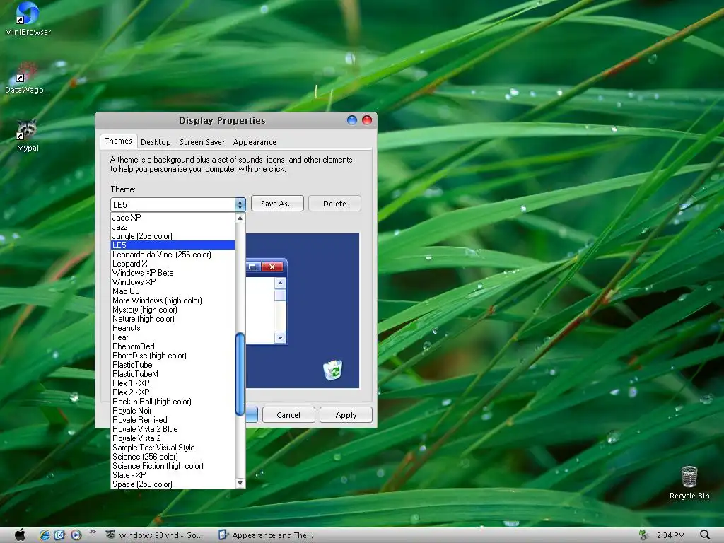Select Royale Vista 2 theme
This screenshot has height=543, width=724.
click(173, 438)
